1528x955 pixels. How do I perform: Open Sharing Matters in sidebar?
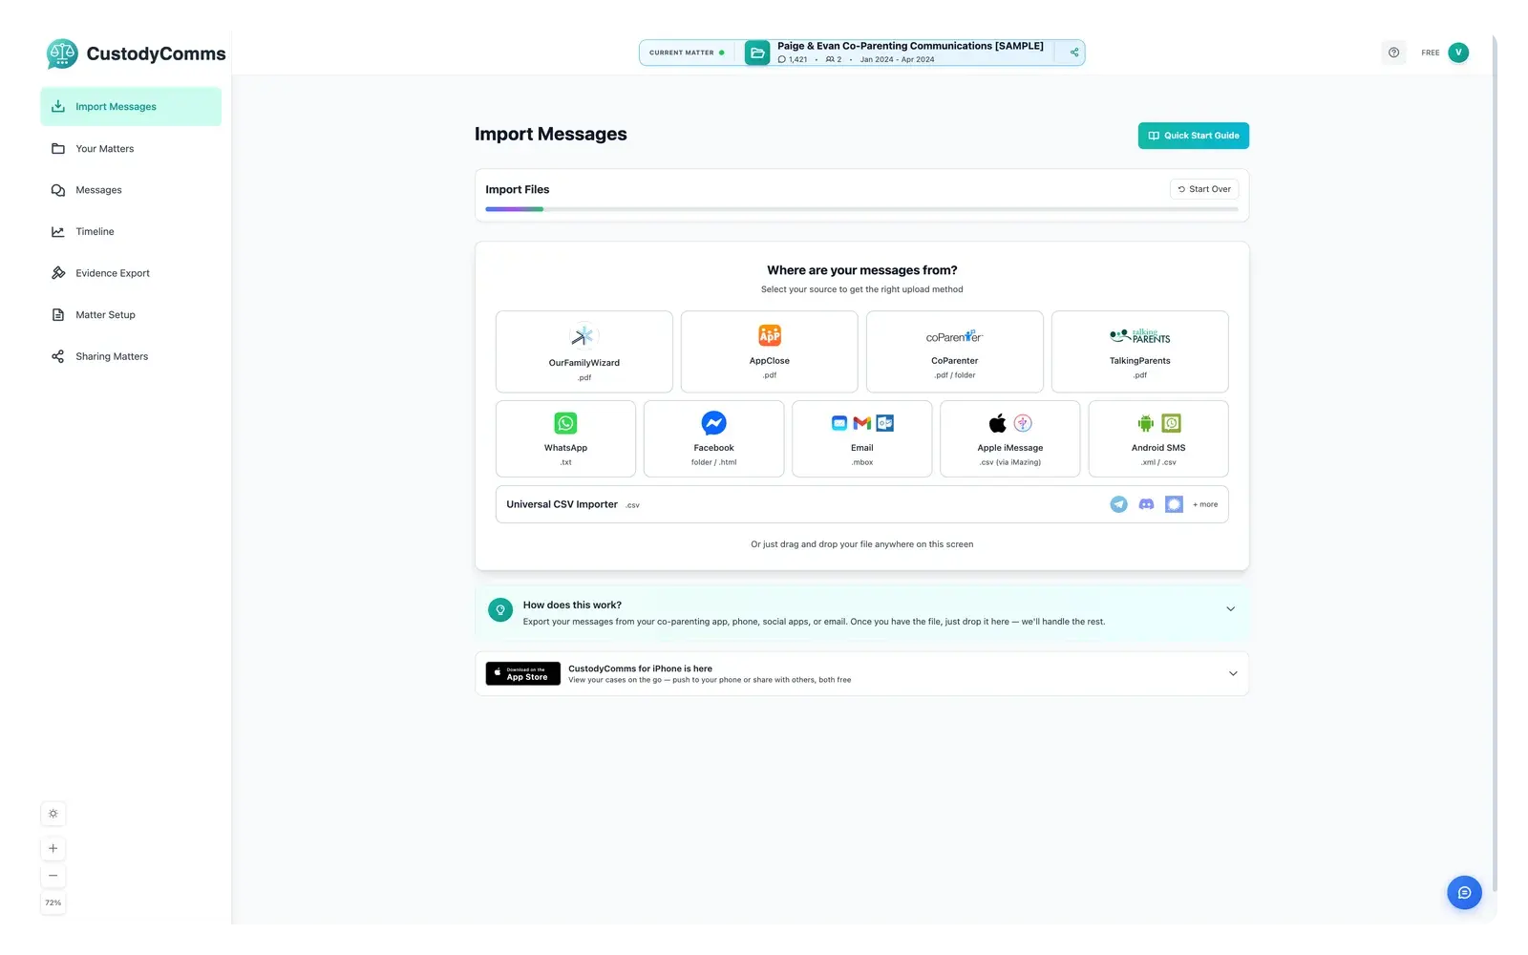[x=131, y=356]
